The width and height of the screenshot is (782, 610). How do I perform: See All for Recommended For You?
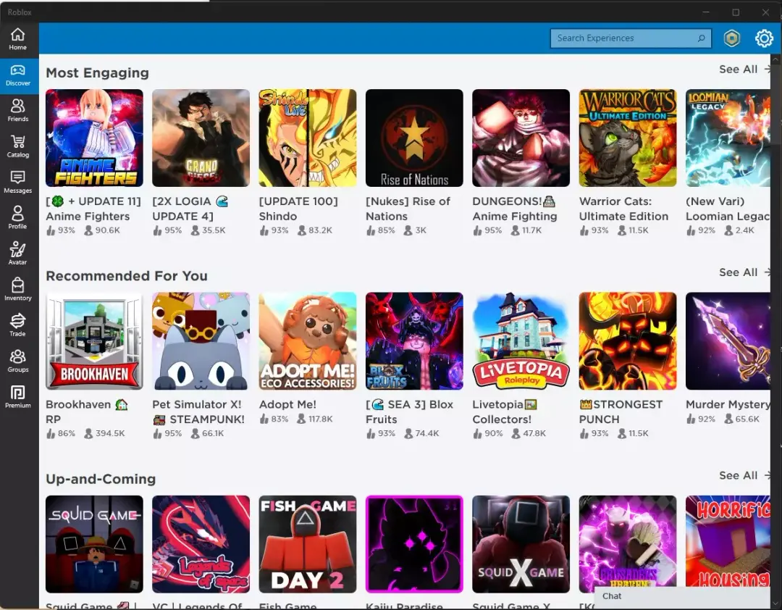744,272
